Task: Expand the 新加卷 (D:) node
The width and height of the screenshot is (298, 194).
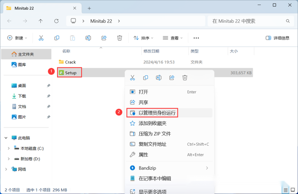Action: 9,159
